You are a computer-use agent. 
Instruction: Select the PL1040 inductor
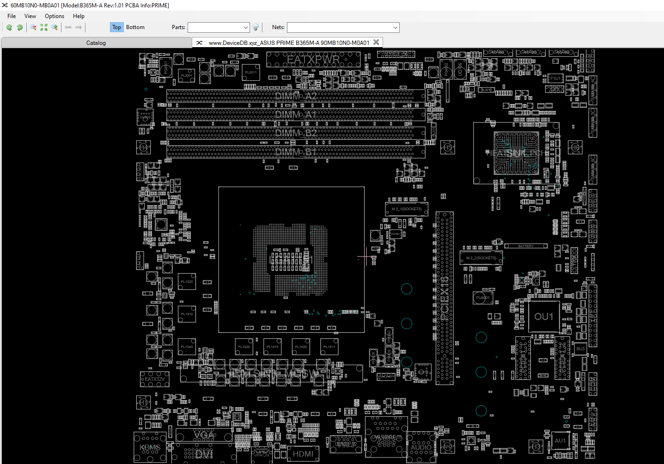click(187, 347)
